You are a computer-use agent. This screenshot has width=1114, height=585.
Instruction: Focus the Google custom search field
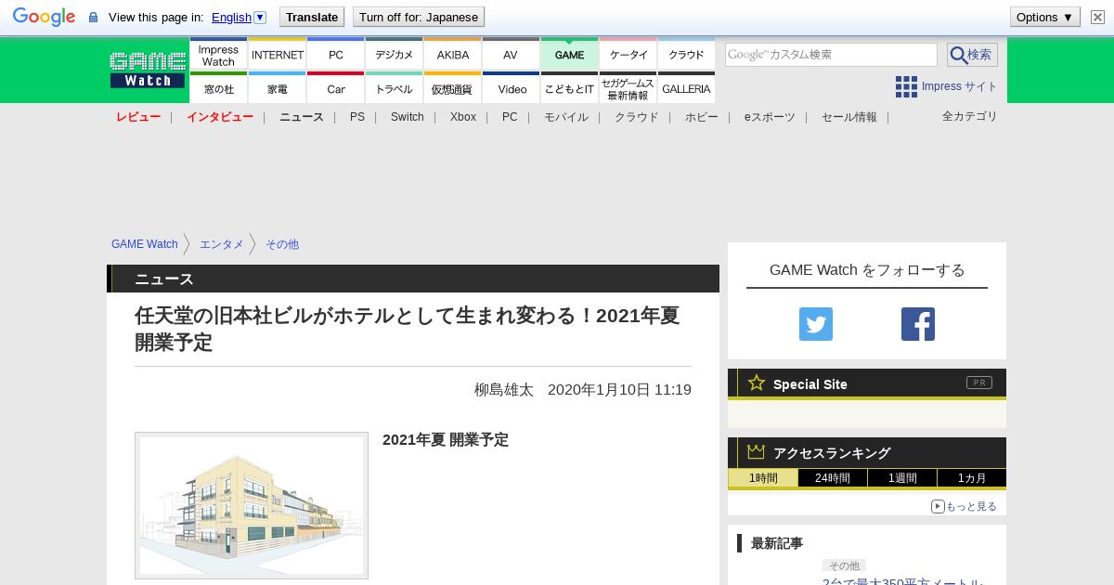tap(831, 55)
